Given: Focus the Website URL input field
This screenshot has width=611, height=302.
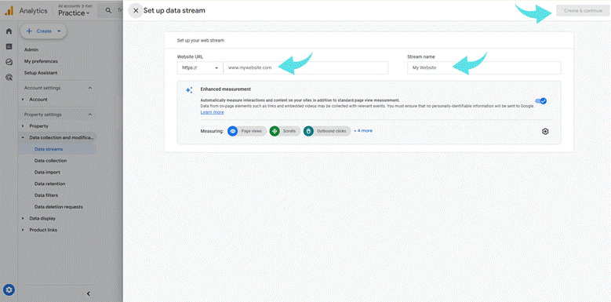Looking at the screenshot, I should 306,67.
